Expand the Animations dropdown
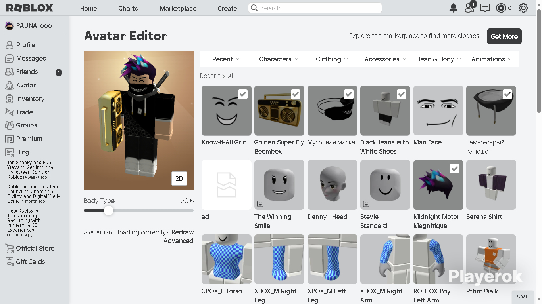The height and width of the screenshot is (304, 542). point(492,59)
